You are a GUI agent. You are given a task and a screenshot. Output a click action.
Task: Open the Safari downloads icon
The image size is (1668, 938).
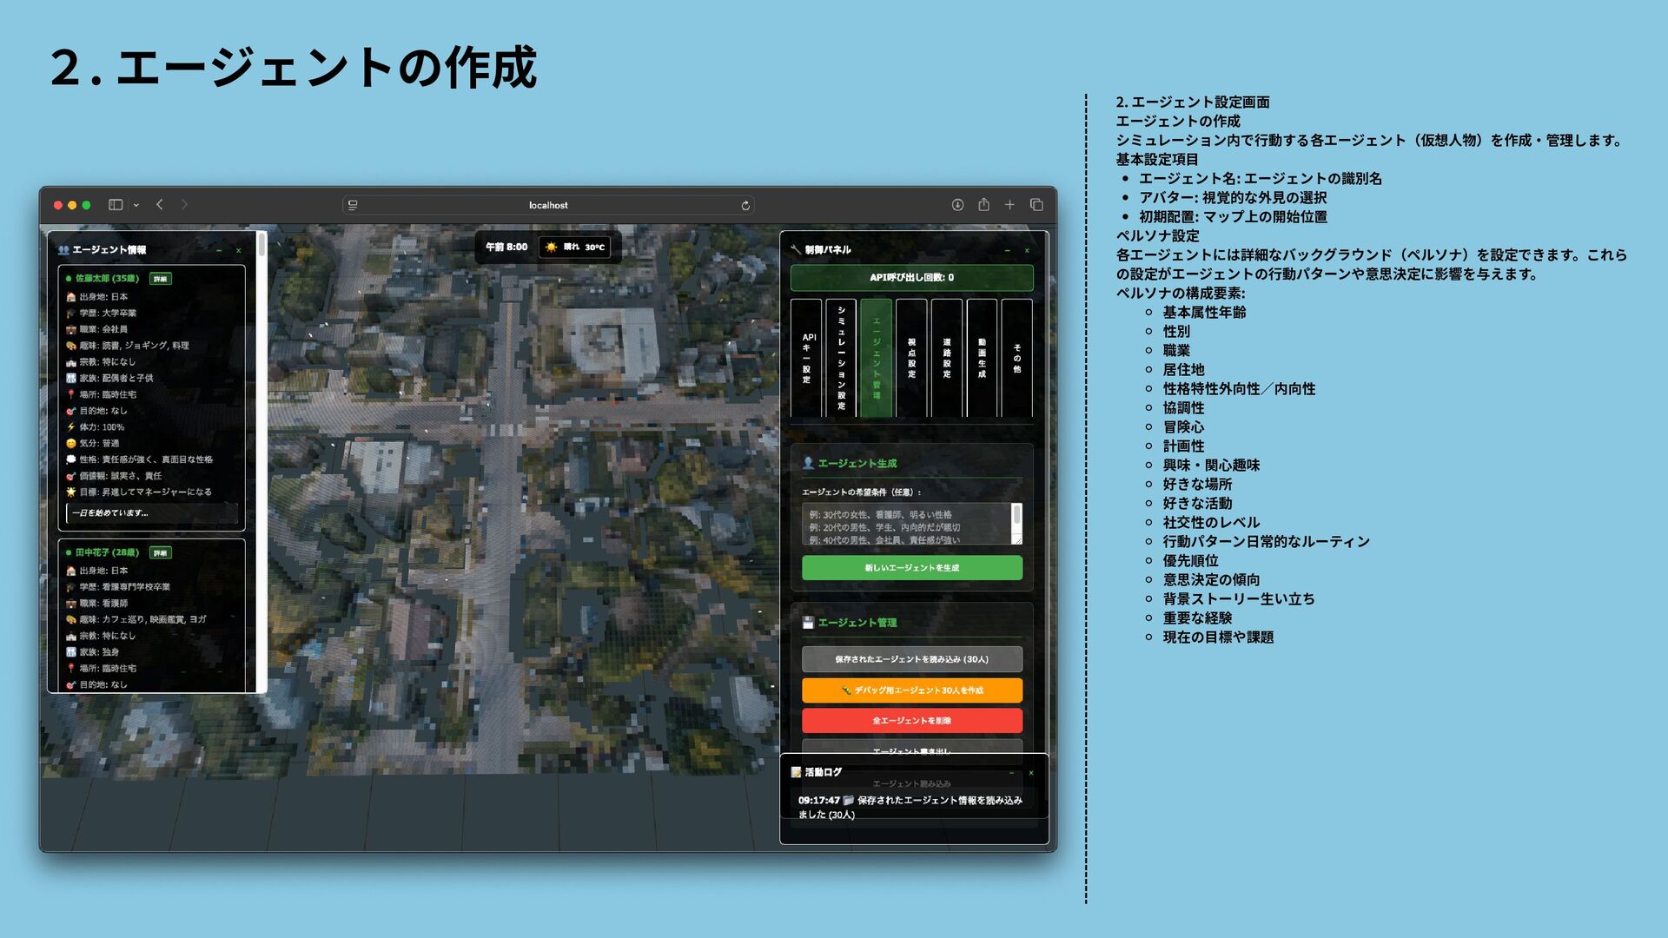(957, 205)
